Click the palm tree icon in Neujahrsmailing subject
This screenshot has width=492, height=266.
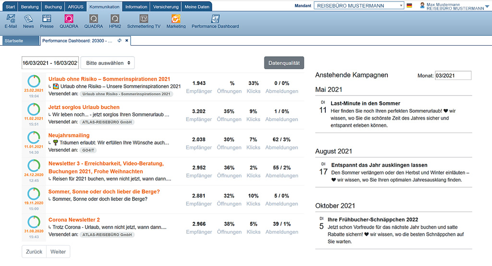tap(56, 143)
